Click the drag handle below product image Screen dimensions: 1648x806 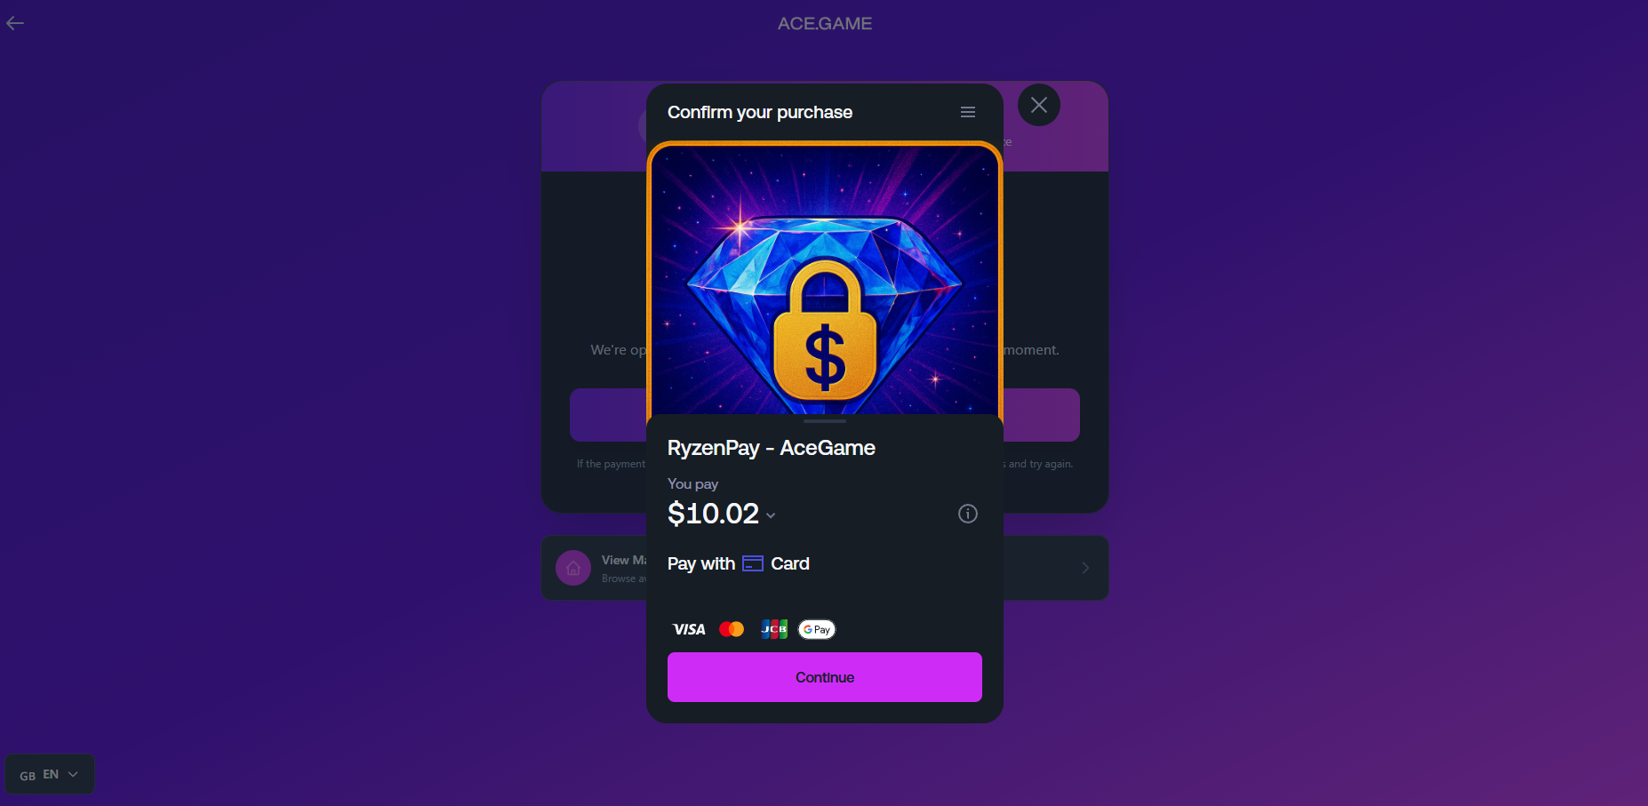coord(825,421)
